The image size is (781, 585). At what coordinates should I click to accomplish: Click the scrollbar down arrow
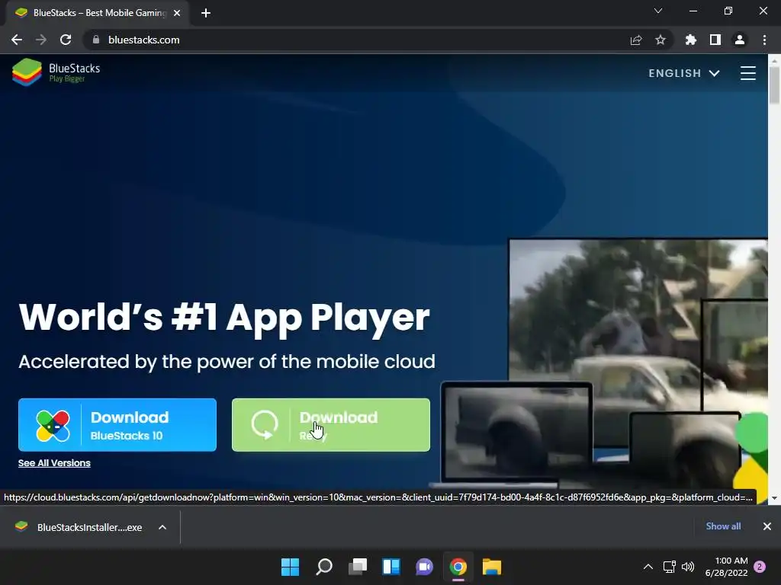tap(774, 498)
